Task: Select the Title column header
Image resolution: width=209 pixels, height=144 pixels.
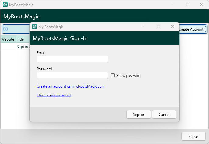Action: (23, 39)
